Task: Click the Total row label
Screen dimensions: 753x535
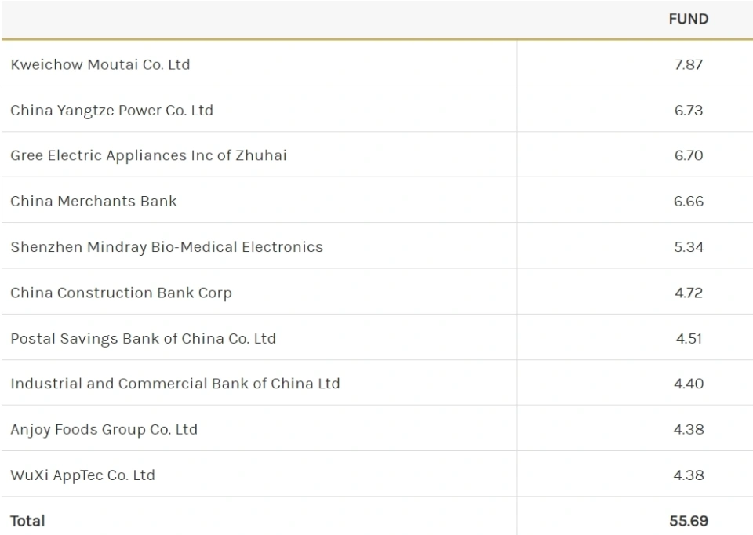Action: click(x=27, y=520)
